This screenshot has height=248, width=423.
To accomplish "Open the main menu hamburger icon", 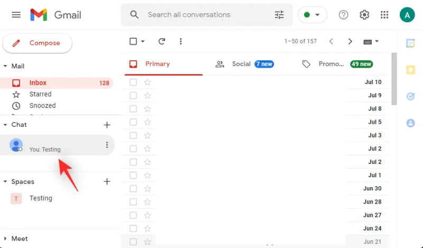I will [16, 15].
